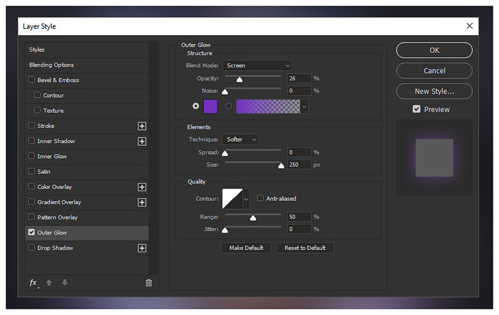Click the Noise slider handle
This screenshot has width=499, height=315.
(224, 92)
